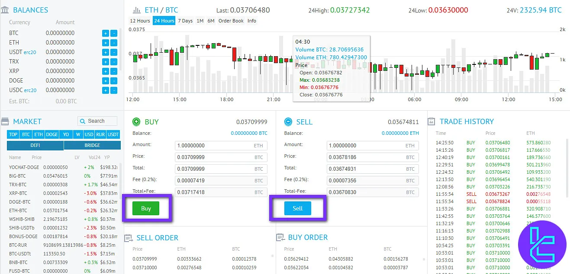
Task: Click the minus icon for ETH balance
Action: point(114,43)
